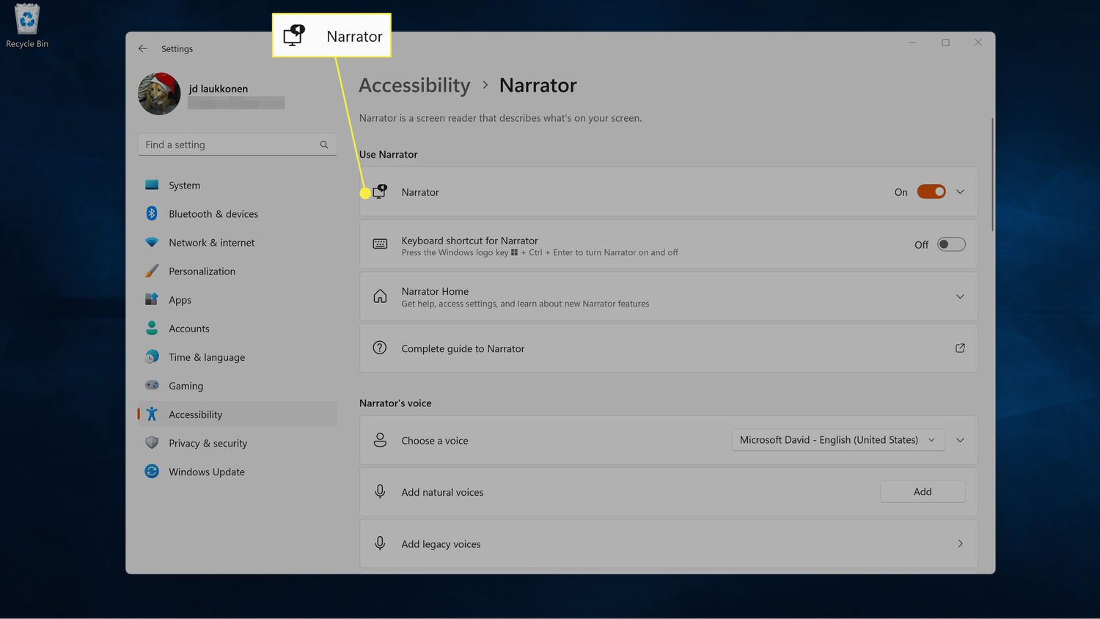Open the System settings category

[238, 185]
